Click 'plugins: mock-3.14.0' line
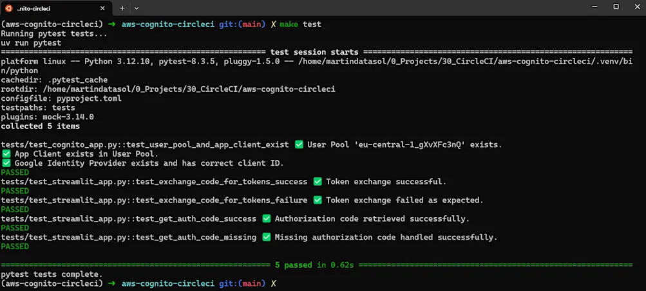Screen dimensions: 646x291 click(48, 117)
